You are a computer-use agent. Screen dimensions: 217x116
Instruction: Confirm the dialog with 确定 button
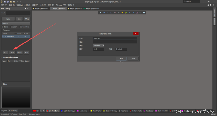121,58
